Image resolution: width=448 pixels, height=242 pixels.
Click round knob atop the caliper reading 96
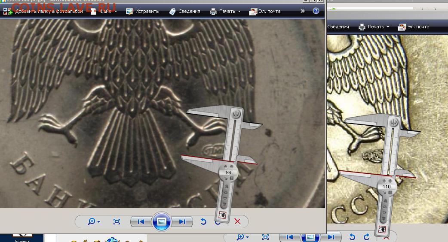[x=236, y=114]
